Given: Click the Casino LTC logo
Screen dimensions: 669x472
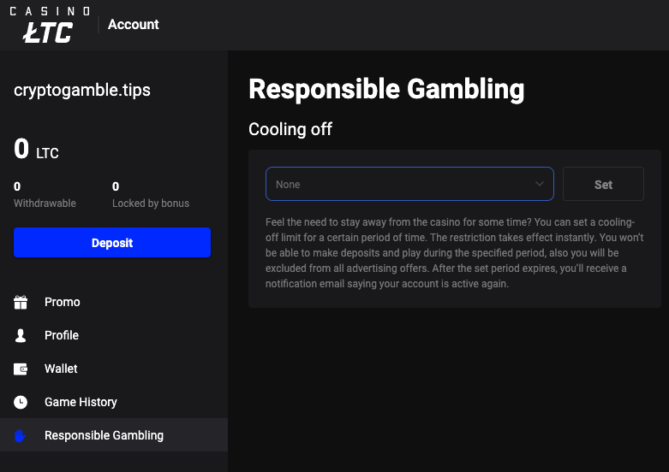Looking at the screenshot, I should [50, 25].
